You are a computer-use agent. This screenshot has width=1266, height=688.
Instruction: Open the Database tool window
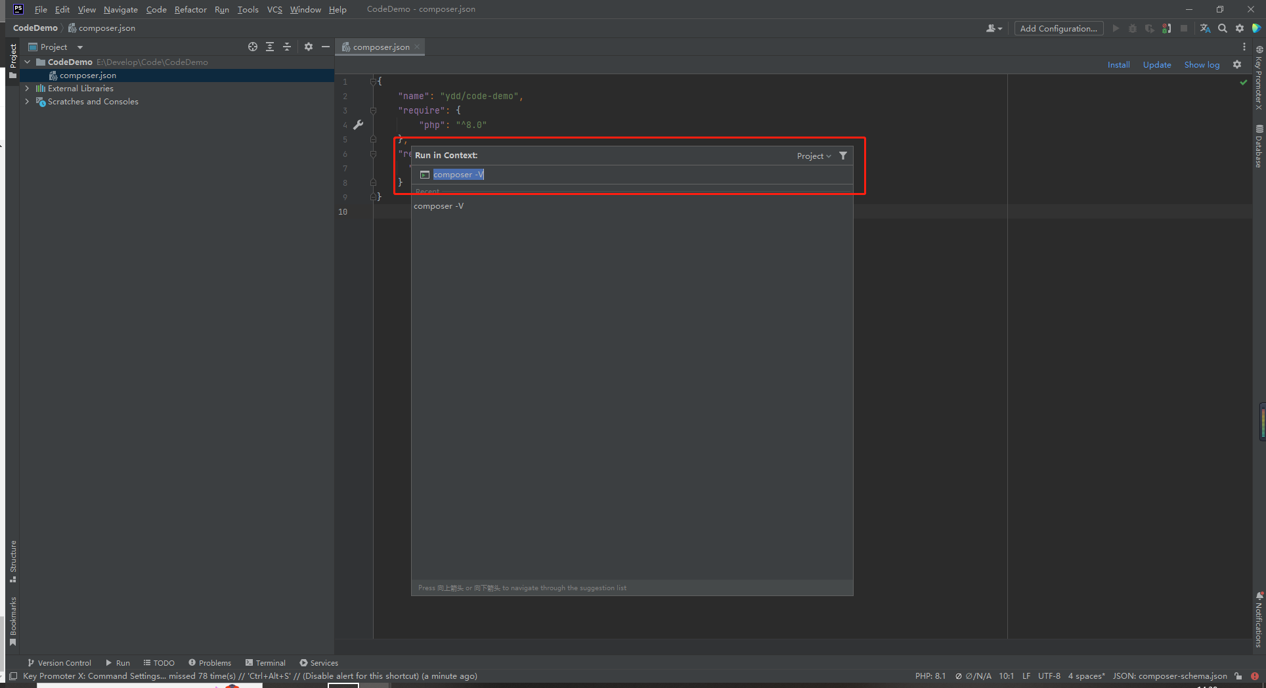tap(1259, 146)
